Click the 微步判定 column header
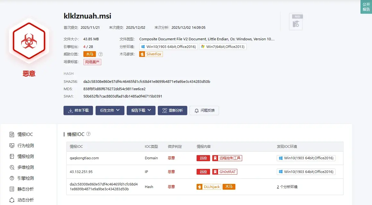Viewport: 372px width, 205px height. point(175,146)
